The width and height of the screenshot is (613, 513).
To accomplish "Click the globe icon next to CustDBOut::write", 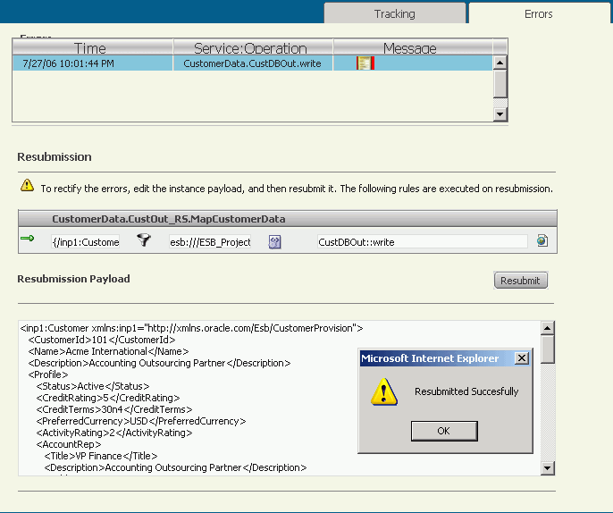I will (x=542, y=240).
